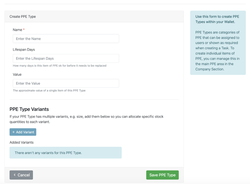Click the Lifespan Days label
The width and height of the screenshot is (250, 184).
point(24,50)
